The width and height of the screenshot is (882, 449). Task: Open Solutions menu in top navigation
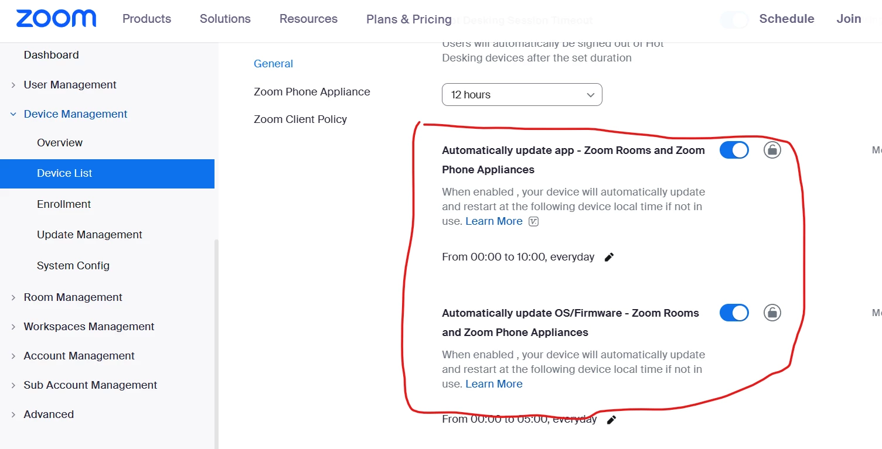[x=225, y=19]
